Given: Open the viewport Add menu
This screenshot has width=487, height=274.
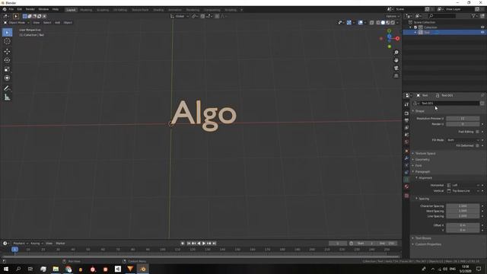Looking at the screenshot, I should click(58, 23).
